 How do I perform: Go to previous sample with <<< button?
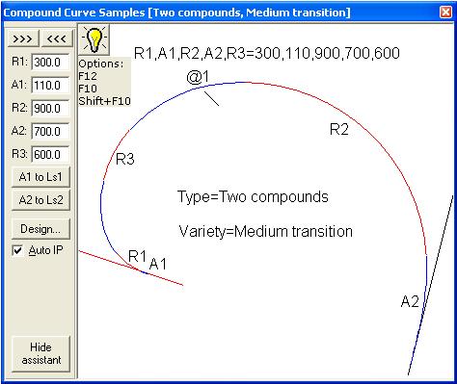click(57, 38)
